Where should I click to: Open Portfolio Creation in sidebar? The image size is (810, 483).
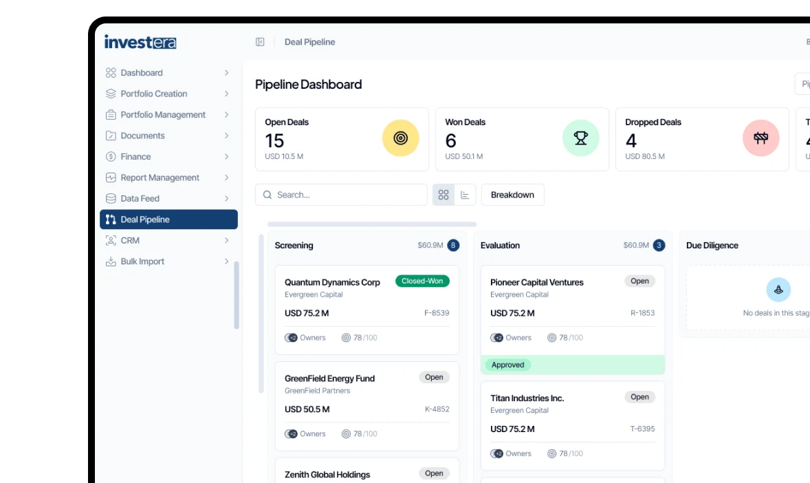coord(168,94)
